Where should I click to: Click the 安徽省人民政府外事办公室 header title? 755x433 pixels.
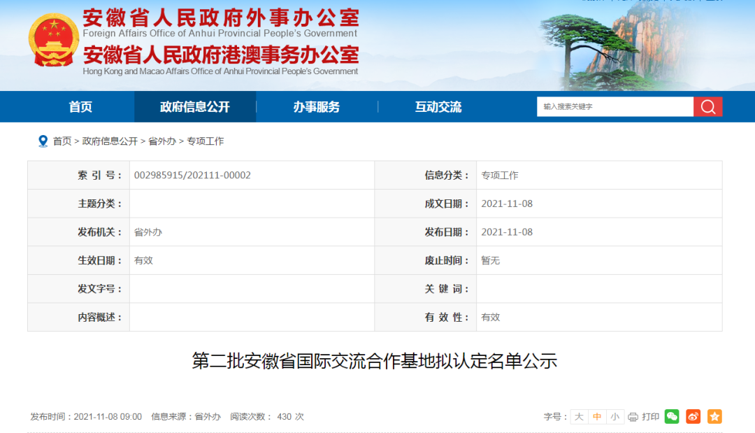(221, 18)
